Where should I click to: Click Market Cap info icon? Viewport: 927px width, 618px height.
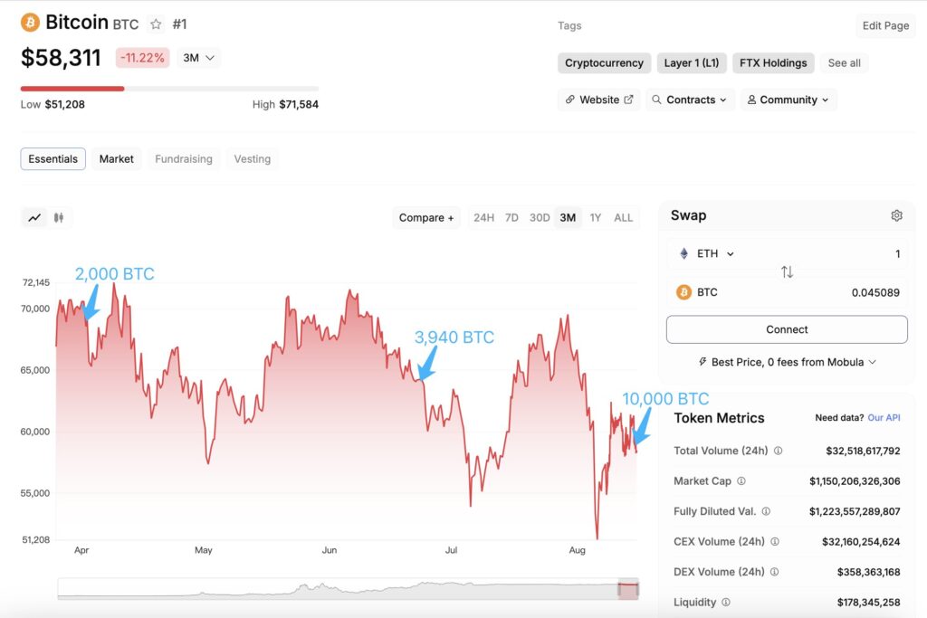(741, 481)
